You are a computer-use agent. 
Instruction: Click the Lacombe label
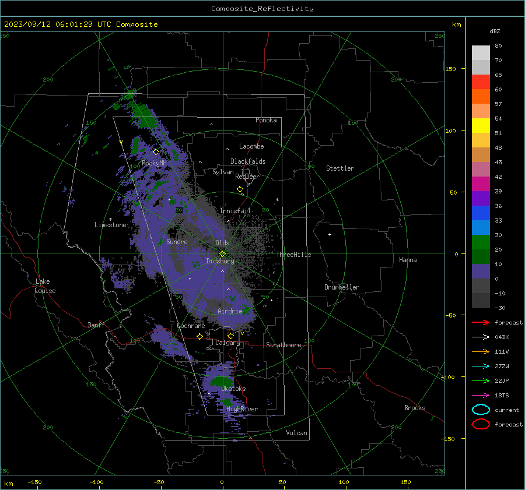(251, 146)
